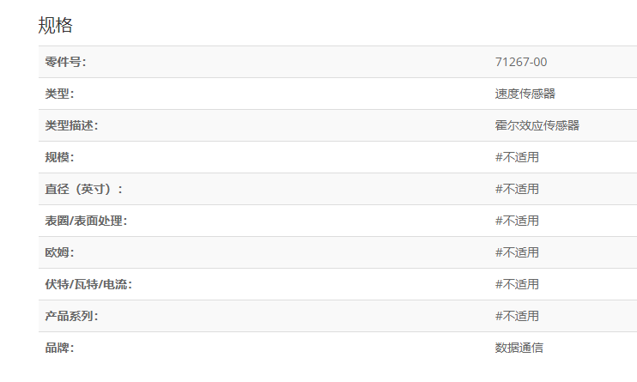Click the 欧姆 row label
This screenshot has height=382, width=637.
[x=59, y=252]
